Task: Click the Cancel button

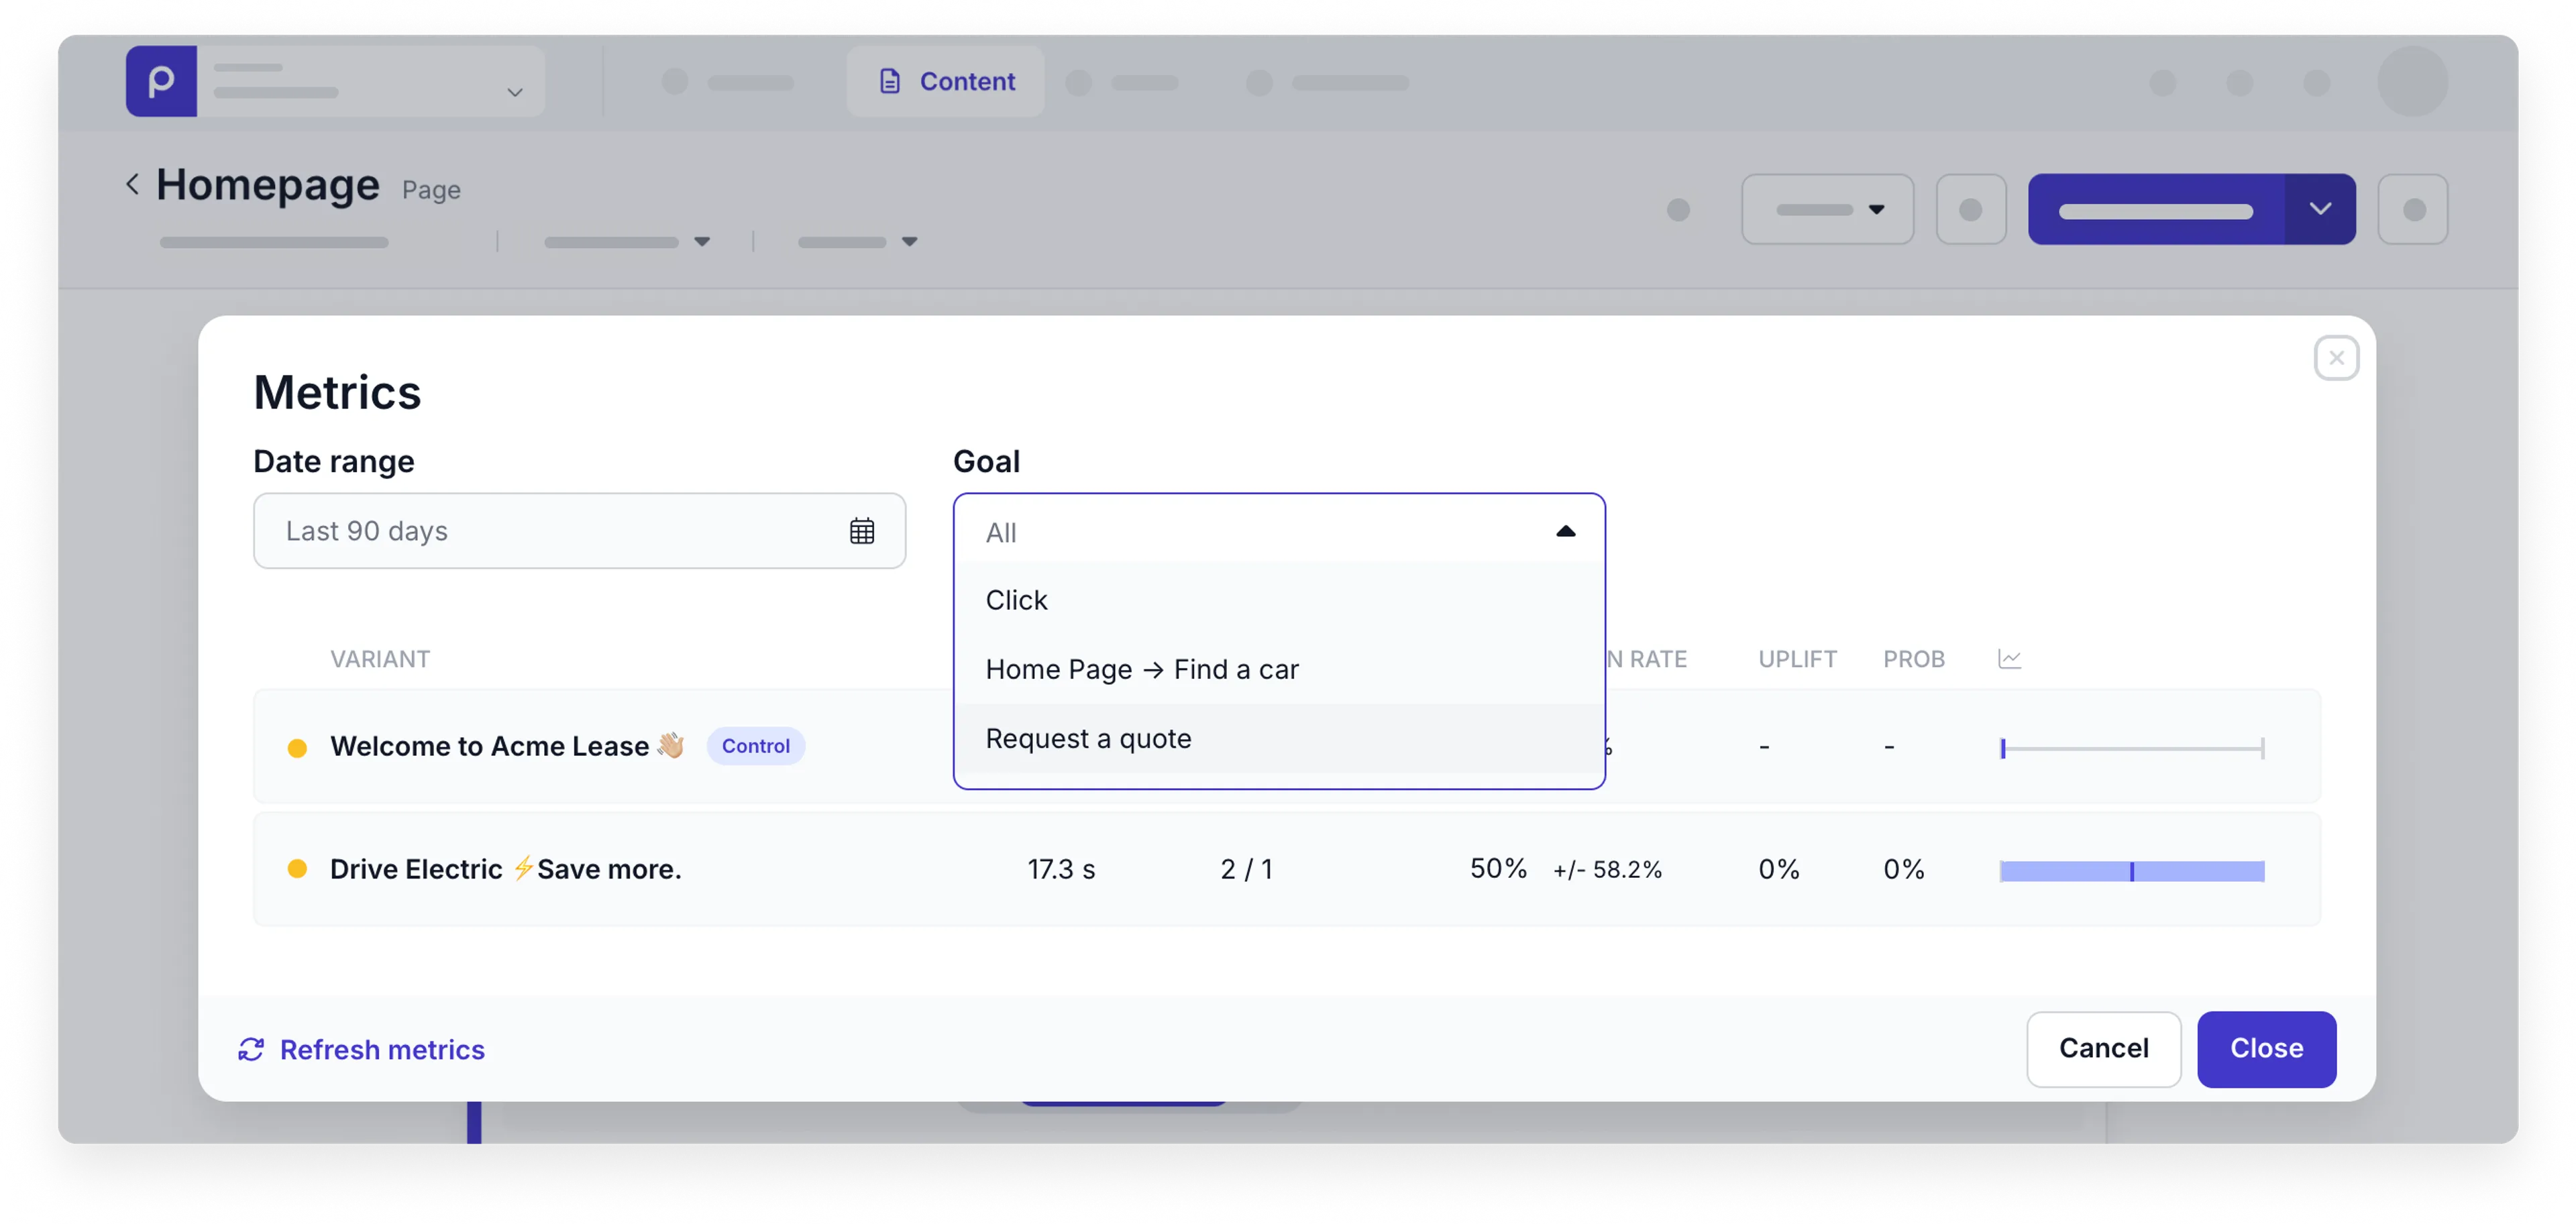Action: (2103, 1049)
